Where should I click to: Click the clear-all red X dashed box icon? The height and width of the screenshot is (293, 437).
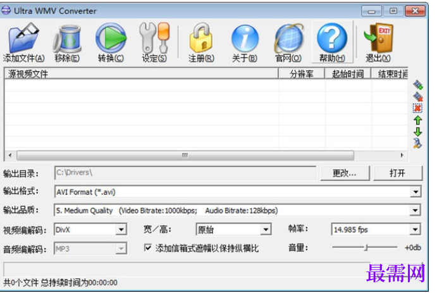(417, 108)
